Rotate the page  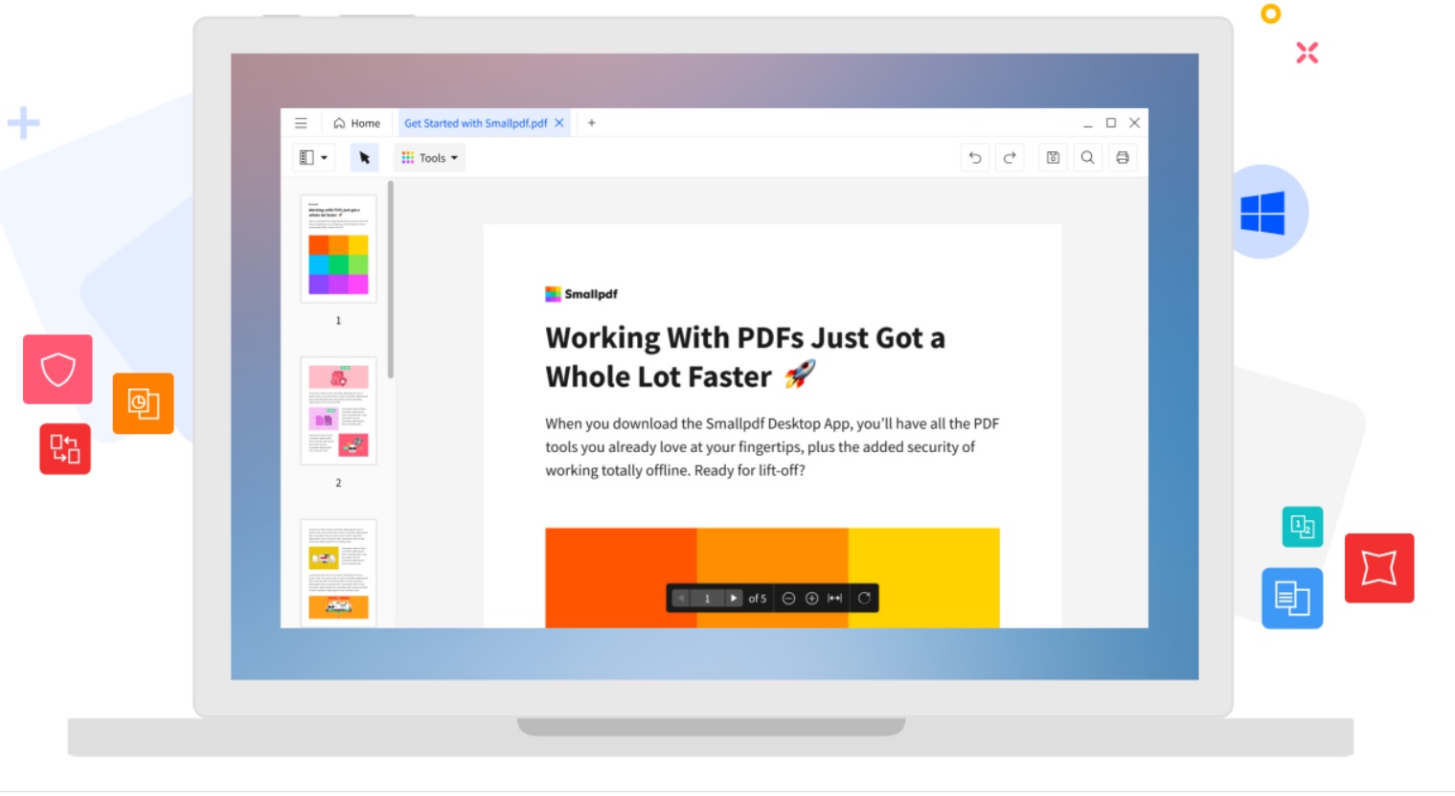(864, 598)
